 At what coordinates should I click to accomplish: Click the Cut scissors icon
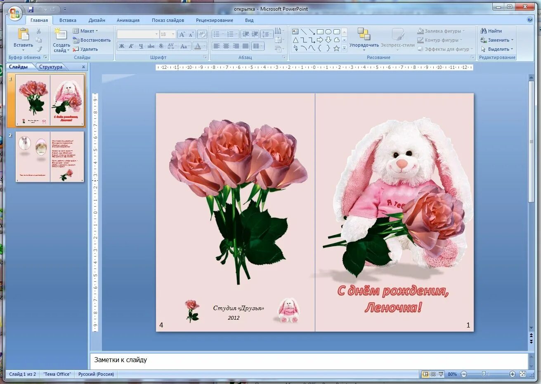pyautogui.click(x=38, y=31)
